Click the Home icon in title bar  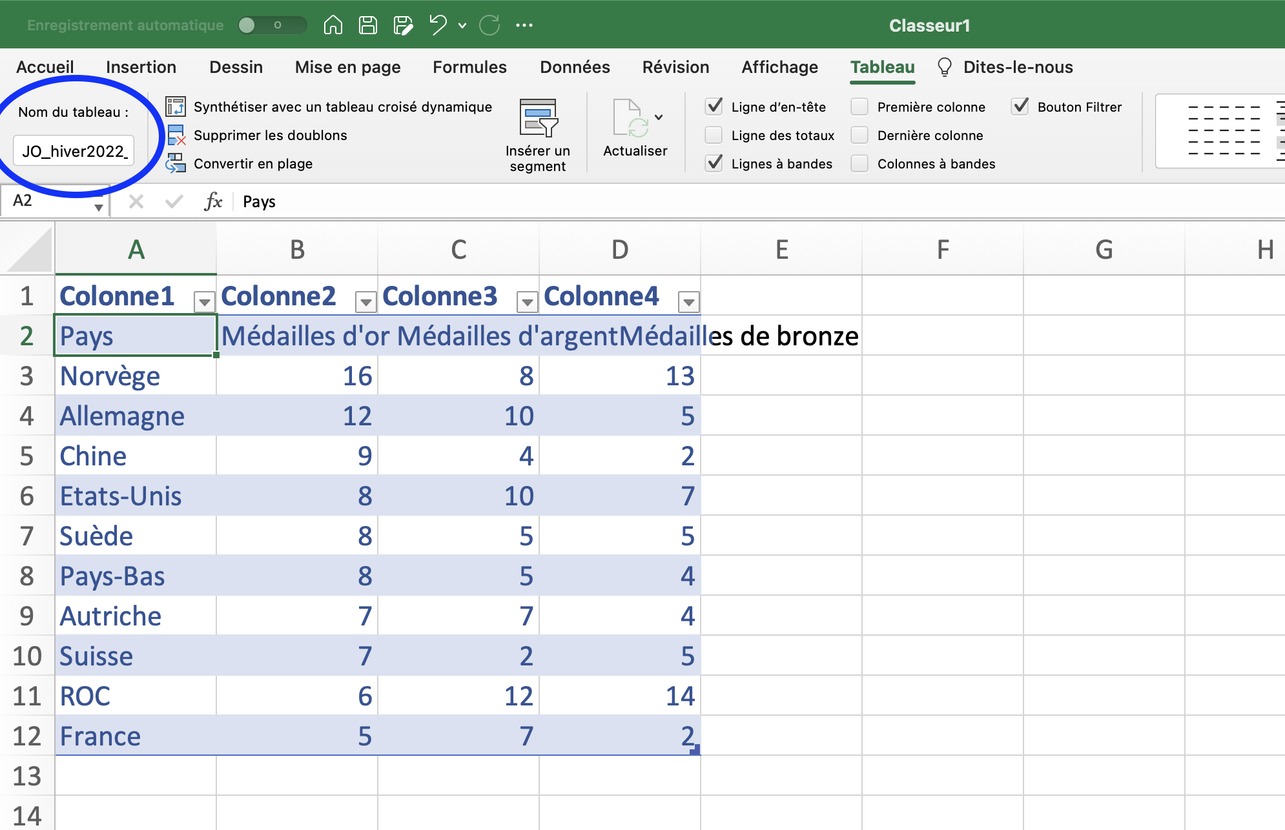(x=333, y=25)
